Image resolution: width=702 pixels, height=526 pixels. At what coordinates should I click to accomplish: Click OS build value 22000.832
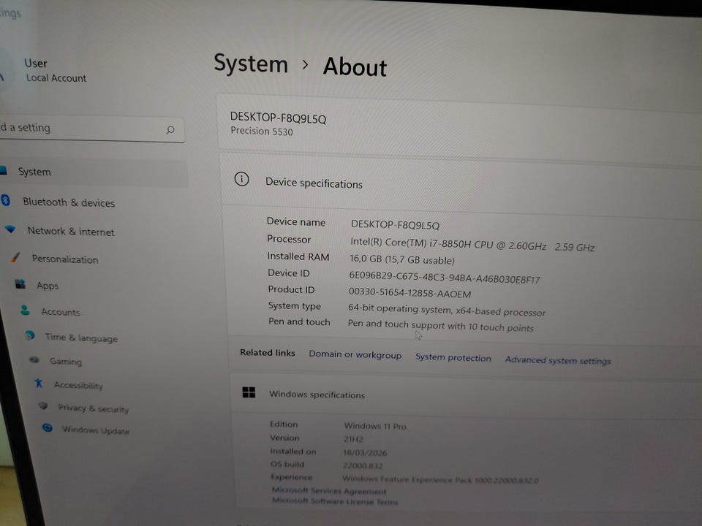363,465
